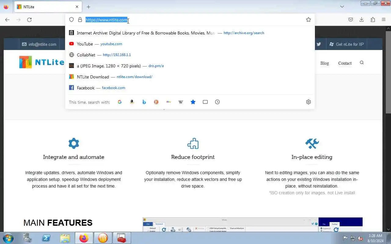
Task: Open the list all tabs chevron
Action: pyautogui.click(x=342, y=7)
